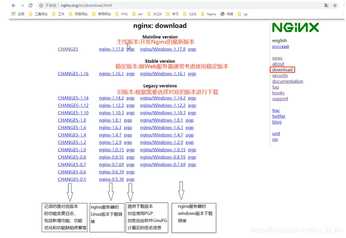Open pgp link next to nginx-0.5.38
Viewport: 346px width, 238px height.
click(130, 180)
